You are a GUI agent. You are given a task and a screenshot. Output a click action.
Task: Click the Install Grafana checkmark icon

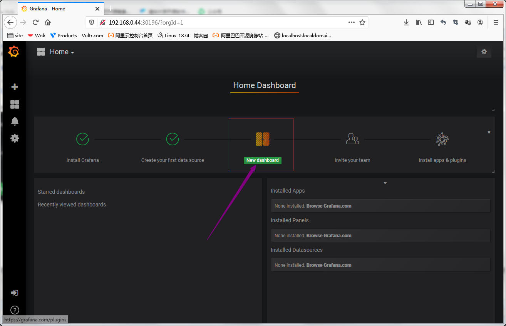point(83,139)
